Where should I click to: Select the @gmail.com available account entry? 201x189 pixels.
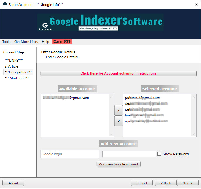click(x=66, y=98)
